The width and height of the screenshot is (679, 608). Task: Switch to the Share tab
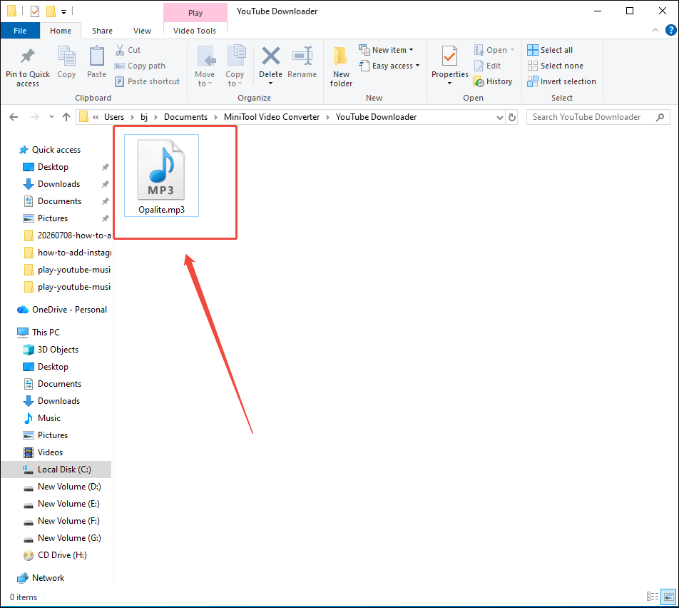(102, 31)
